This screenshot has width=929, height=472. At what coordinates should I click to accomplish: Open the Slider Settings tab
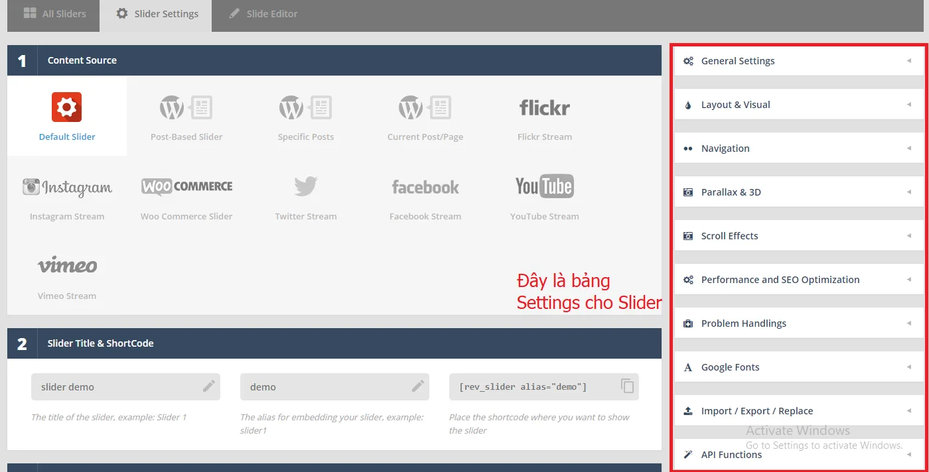pyautogui.click(x=156, y=14)
